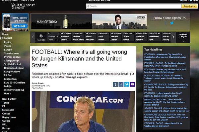Open the Arsenal vs Everton fixture
Viewport: 199px width, 132px height.
coord(128,37)
